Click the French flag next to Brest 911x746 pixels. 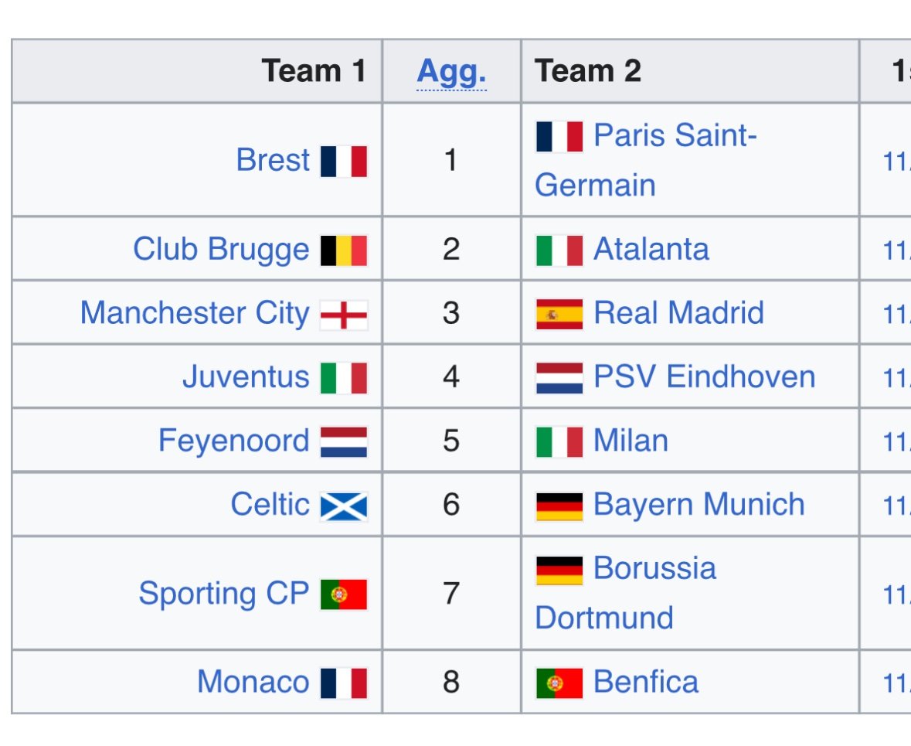point(344,161)
